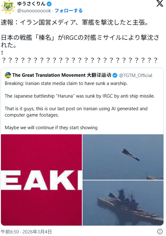
Task: Click the 速報 headline line of the tweet
Action: [75, 22]
